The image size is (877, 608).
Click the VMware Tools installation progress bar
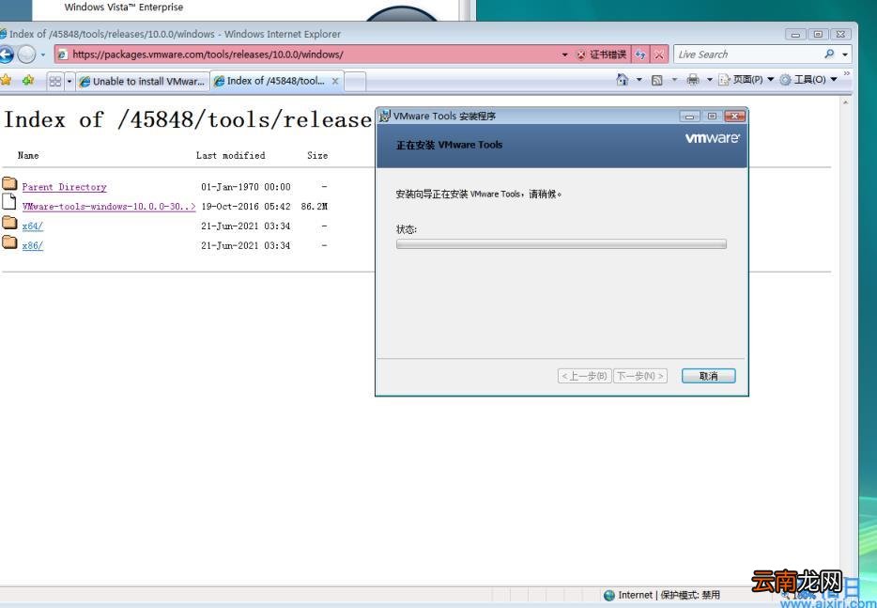[561, 244]
